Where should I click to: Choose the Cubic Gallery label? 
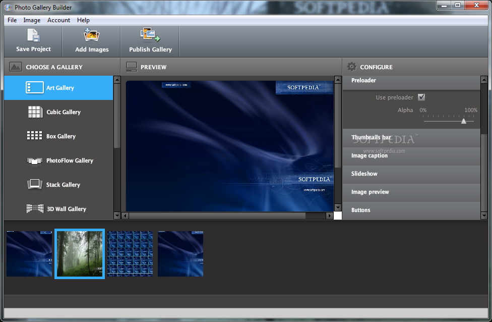tap(64, 112)
